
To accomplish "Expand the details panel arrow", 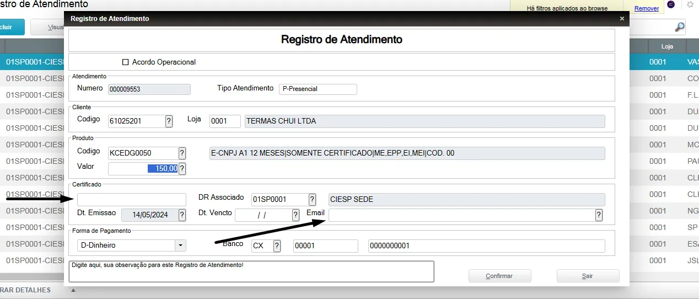I will pyautogui.click(x=73, y=290).
